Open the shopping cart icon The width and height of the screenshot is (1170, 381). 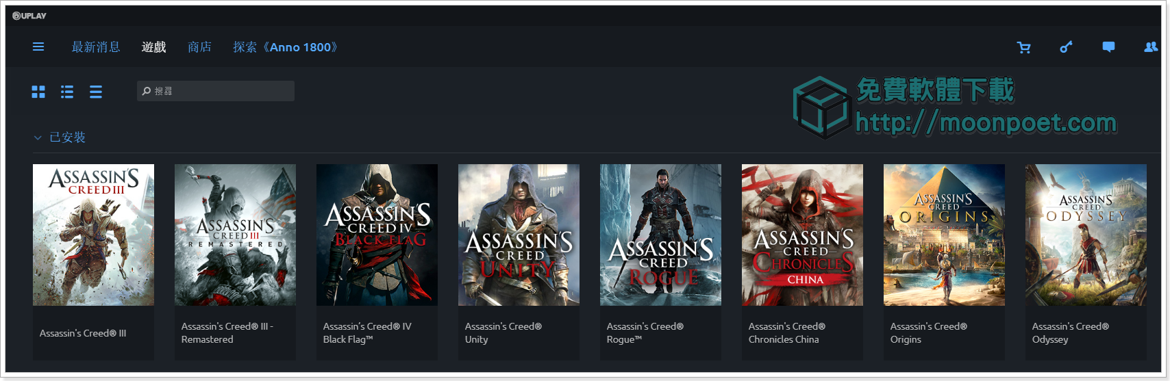tap(1024, 47)
